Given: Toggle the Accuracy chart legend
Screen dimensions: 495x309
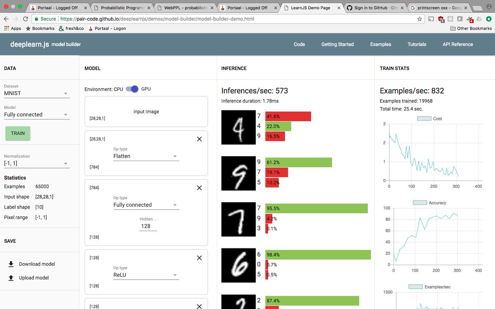Looking at the screenshot, I should pos(429,203).
